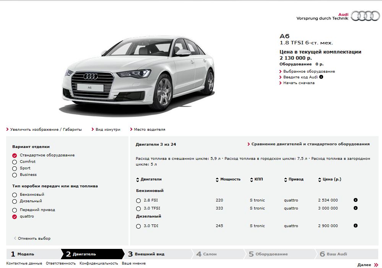Viewport: 382px width, 268px height.
Task: Show info for the 2.8 FSI engine
Action: [x=356, y=200]
